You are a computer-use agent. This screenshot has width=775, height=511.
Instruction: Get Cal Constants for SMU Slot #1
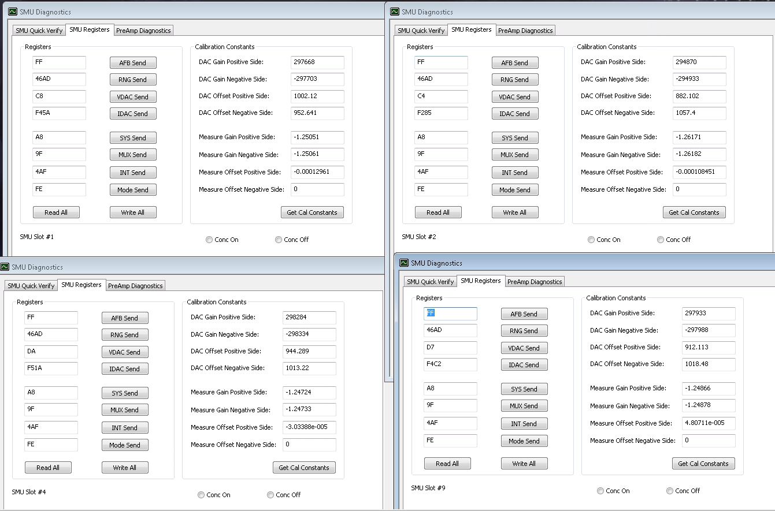click(312, 212)
